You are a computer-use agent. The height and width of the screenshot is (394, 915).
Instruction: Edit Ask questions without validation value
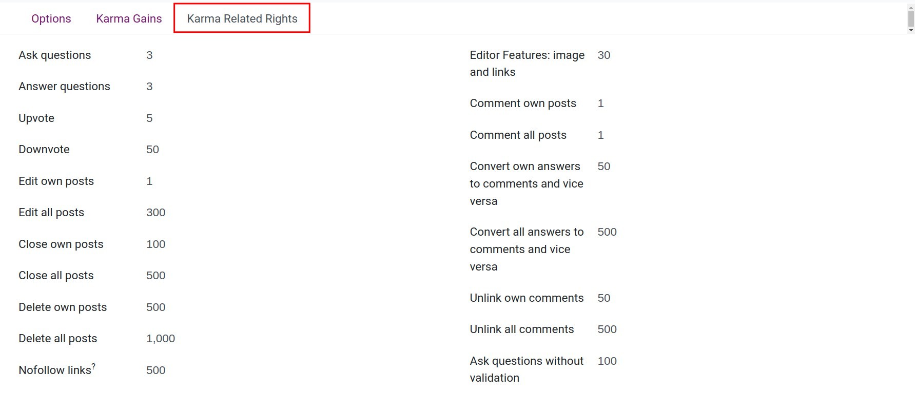tap(607, 361)
